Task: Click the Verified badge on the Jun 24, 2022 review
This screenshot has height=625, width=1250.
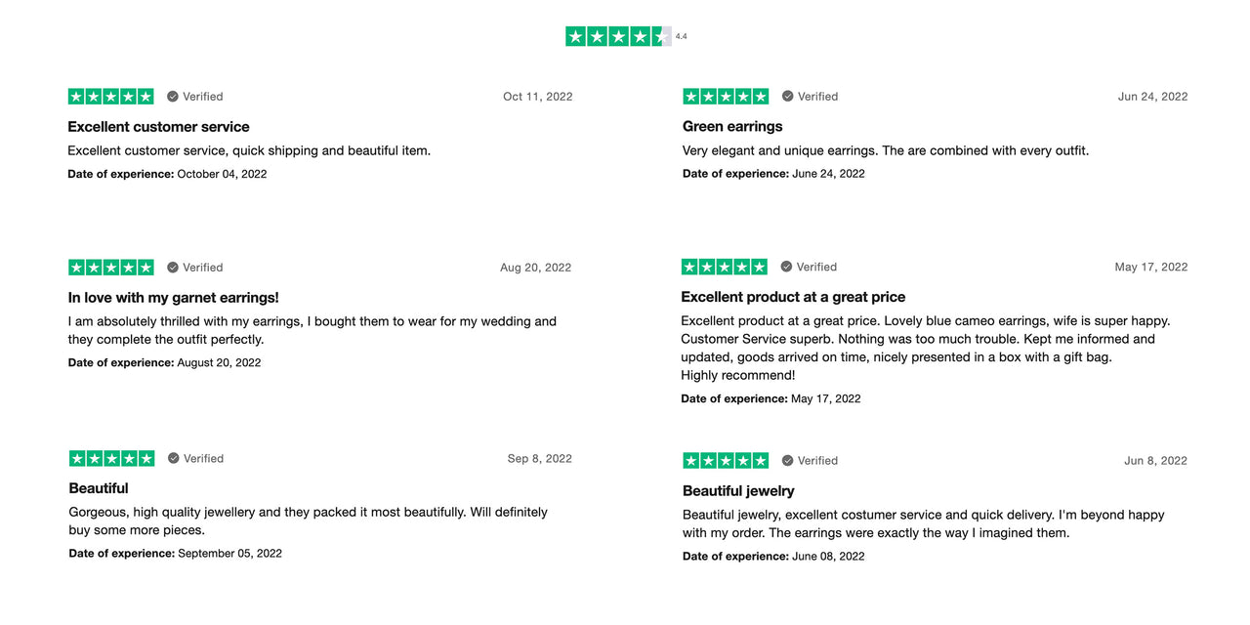Action: [810, 97]
